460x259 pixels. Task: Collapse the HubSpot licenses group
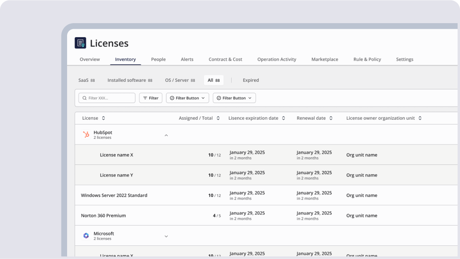[166, 135]
